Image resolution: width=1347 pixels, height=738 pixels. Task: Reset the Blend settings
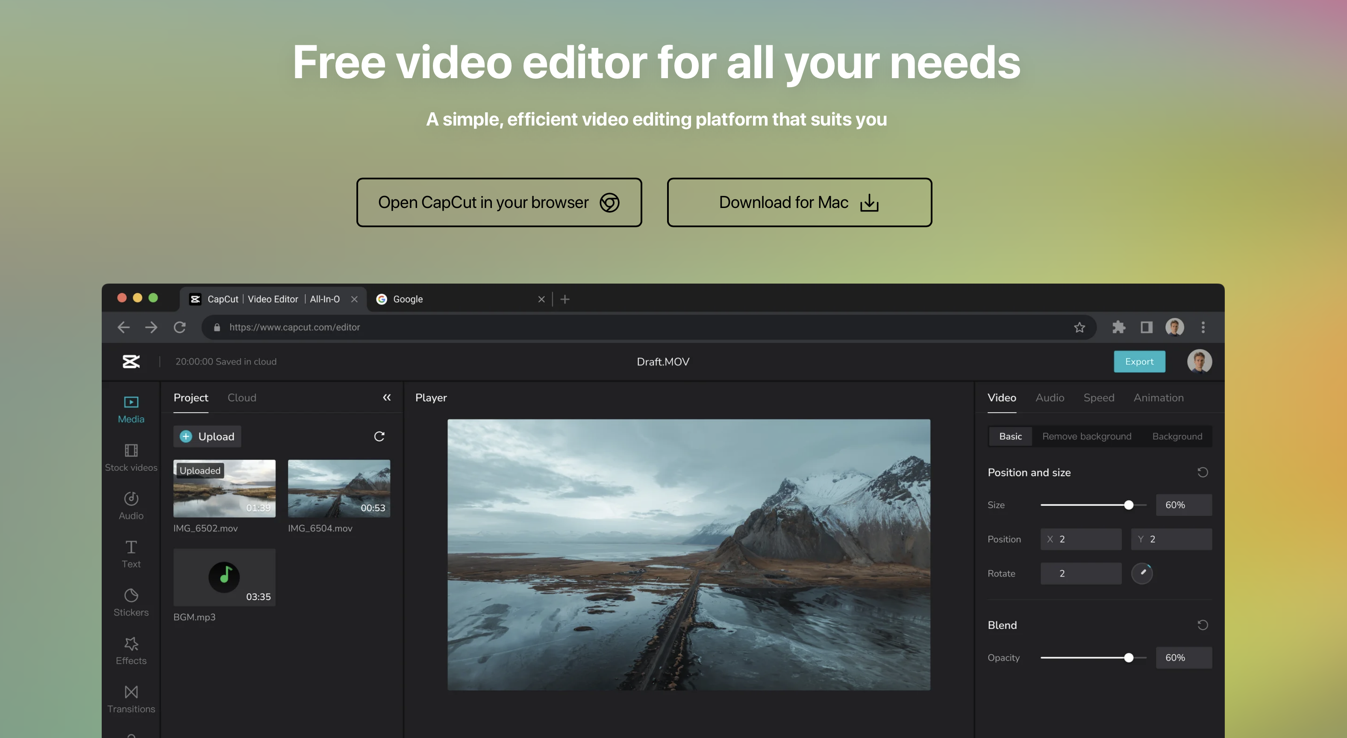[1202, 625]
